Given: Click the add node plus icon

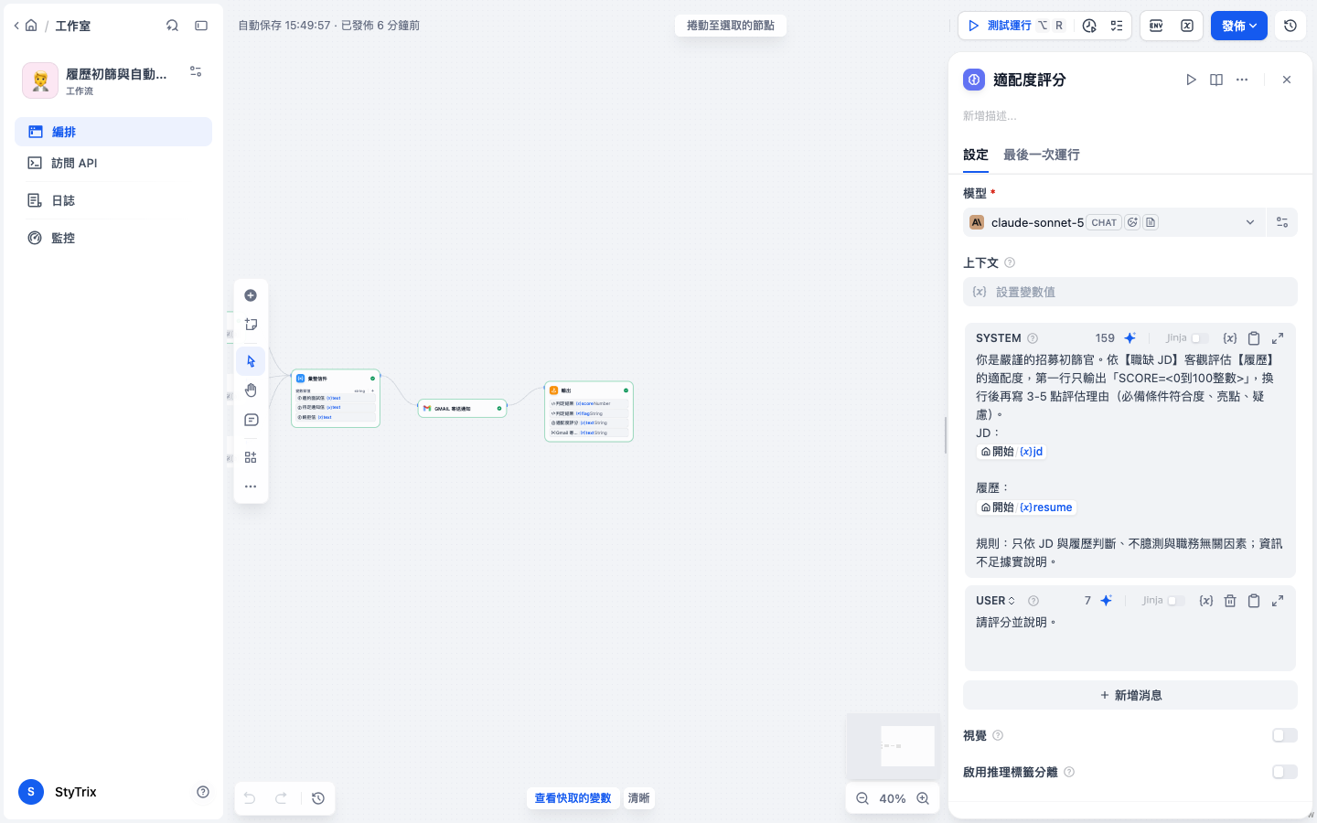Looking at the screenshot, I should (251, 295).
